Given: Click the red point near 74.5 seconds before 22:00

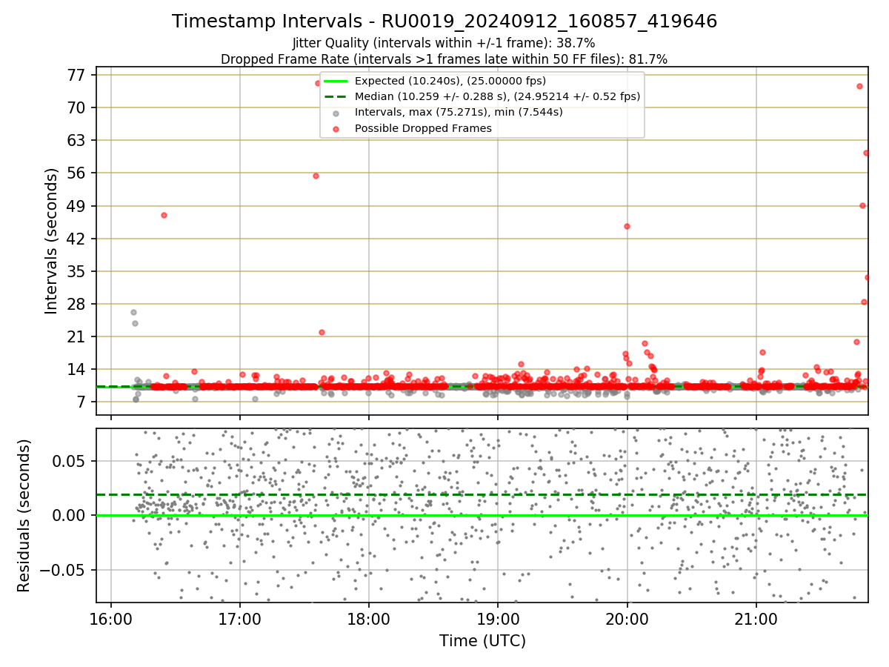Looking at the screenshot, I should [859, 86].
